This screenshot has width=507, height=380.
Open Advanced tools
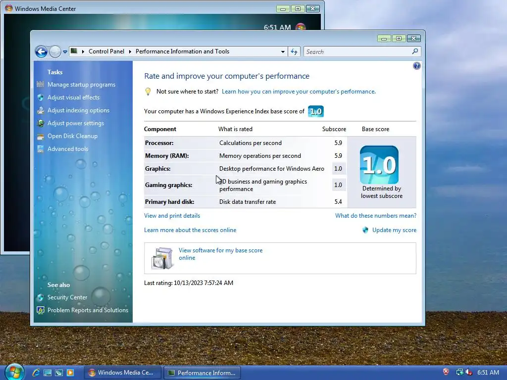tap(68, 149)
